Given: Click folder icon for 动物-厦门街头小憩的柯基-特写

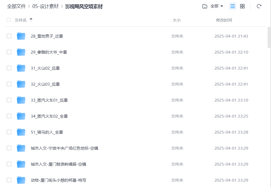Looking at the screenshot, I should pyautogui.click(x=21, y=180).
